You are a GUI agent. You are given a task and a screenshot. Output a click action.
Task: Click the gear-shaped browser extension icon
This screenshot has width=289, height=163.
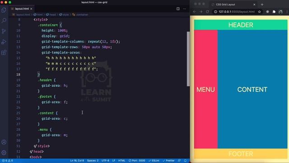(x=267, y=12)
